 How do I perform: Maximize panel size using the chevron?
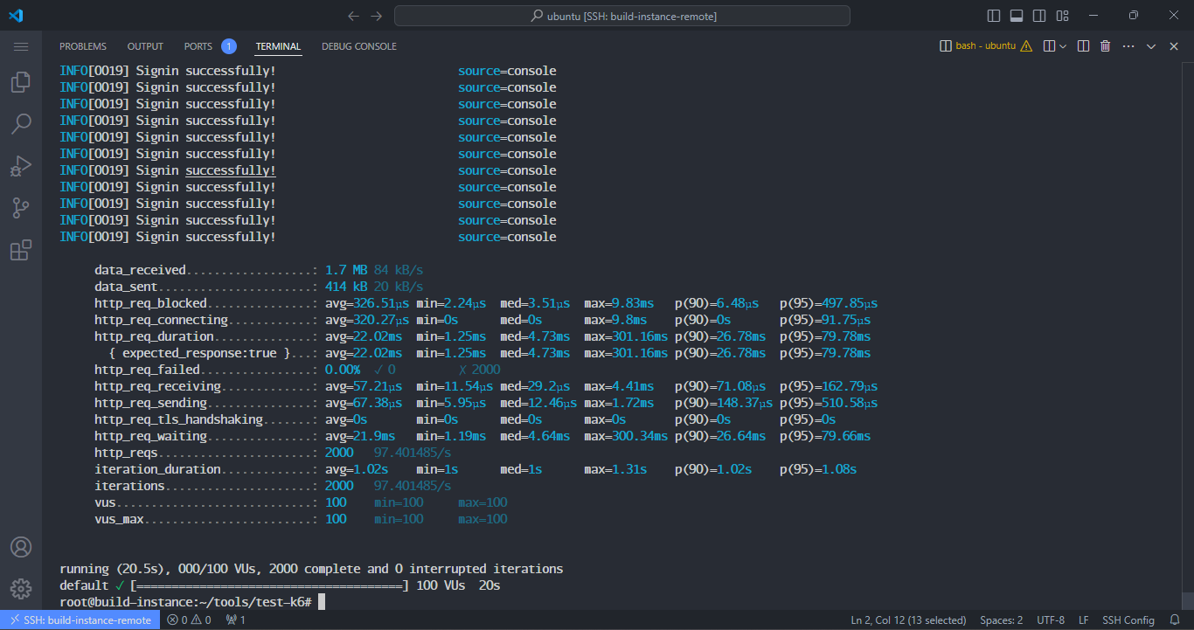1151,46
